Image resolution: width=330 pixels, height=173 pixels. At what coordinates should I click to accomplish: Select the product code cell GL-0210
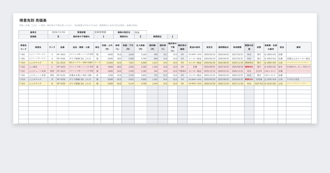point(62,63)
